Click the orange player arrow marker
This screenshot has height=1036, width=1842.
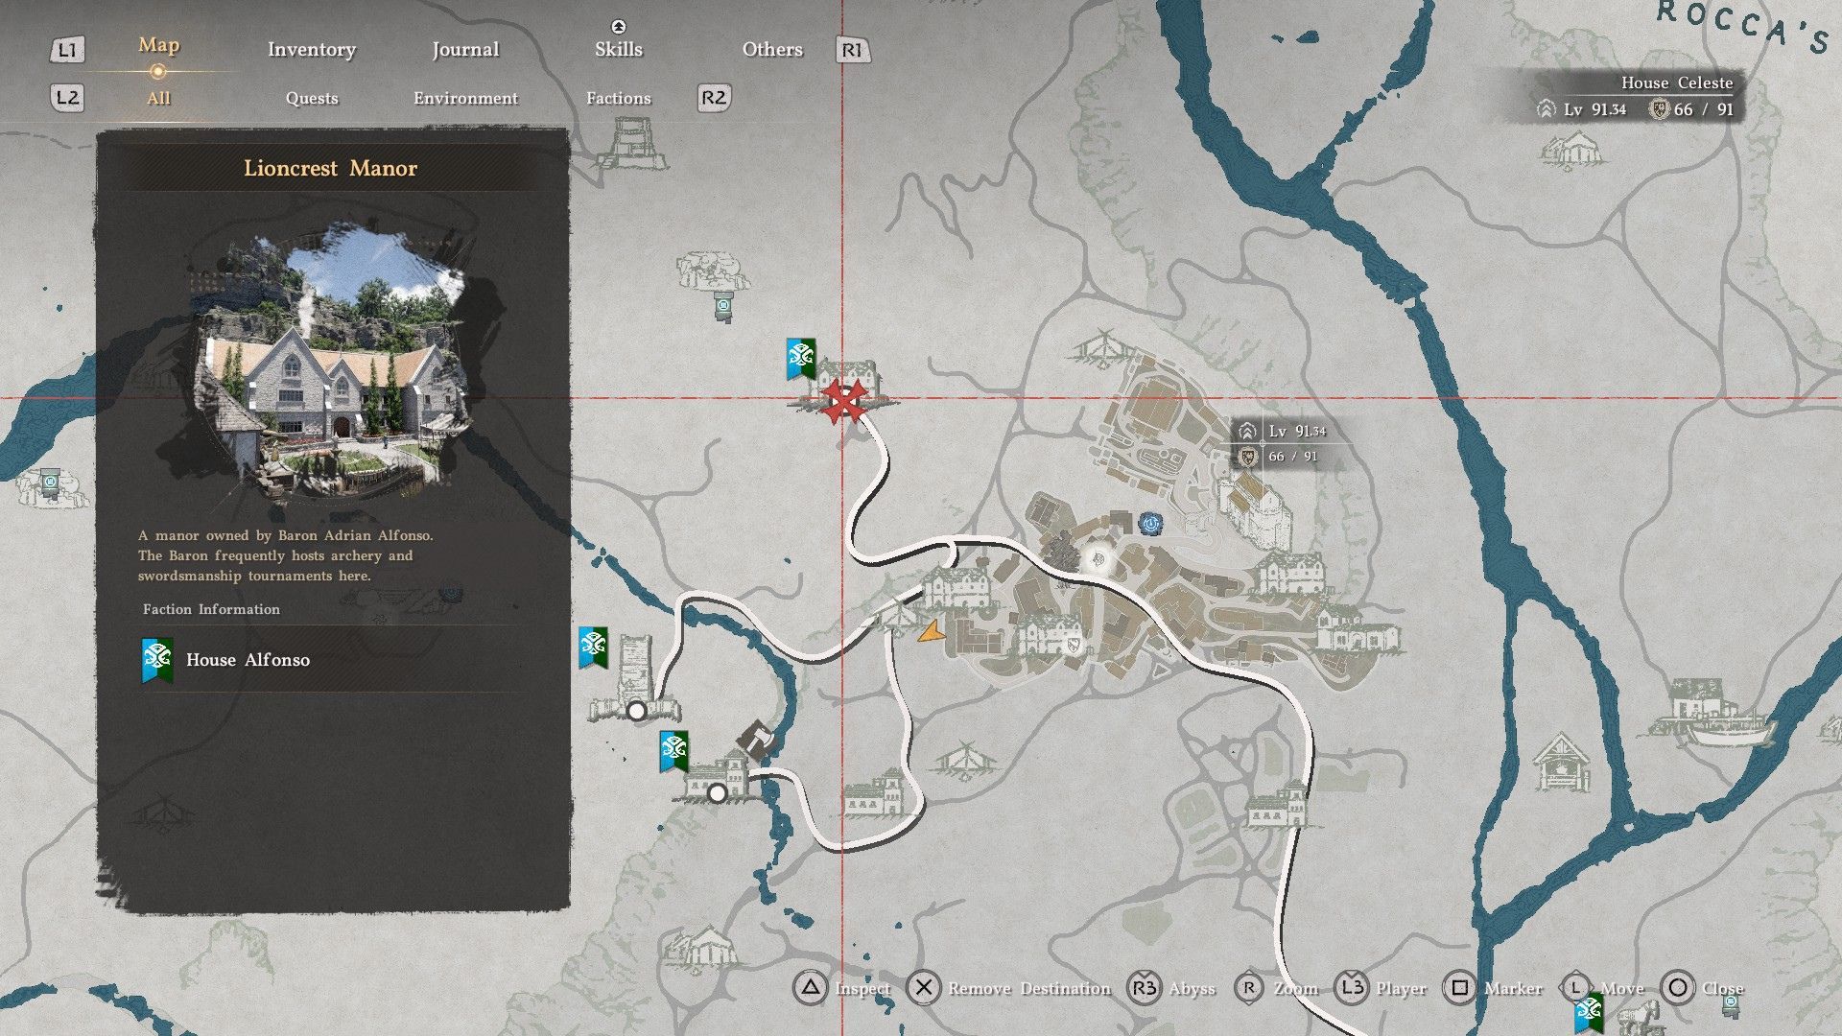click(930, 631)
